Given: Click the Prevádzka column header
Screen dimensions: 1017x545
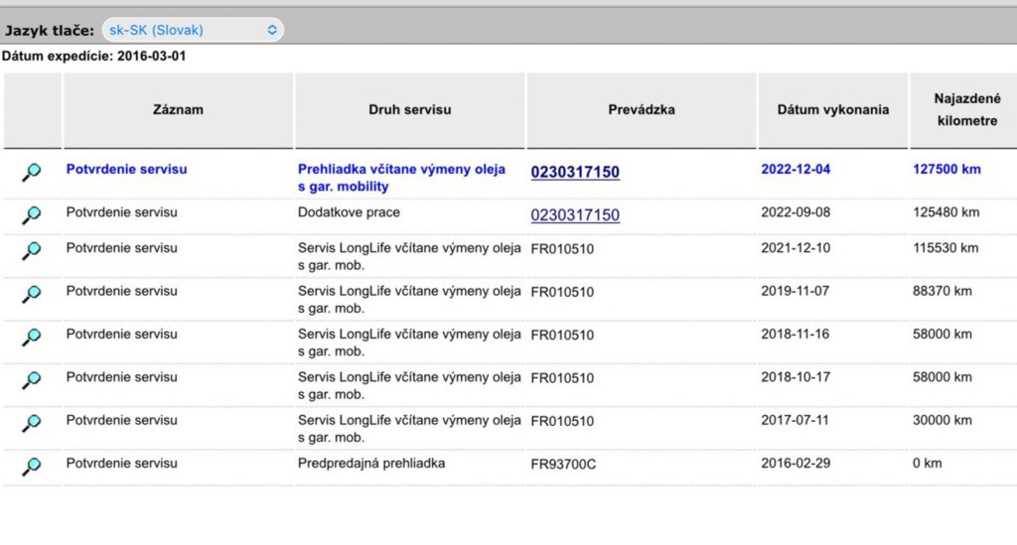Looking at the screenshot, I should pyautogui.click(x=642, y=109).
